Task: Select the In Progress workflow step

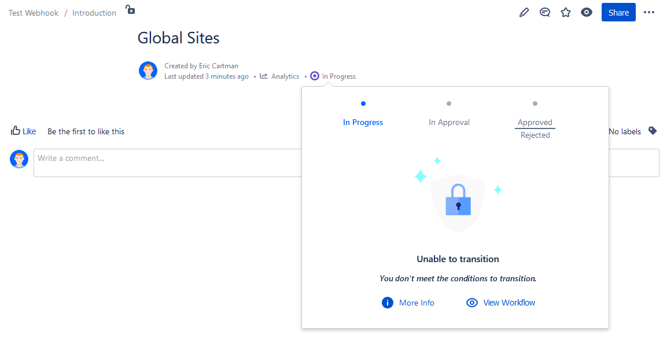Action: [363, 122]
